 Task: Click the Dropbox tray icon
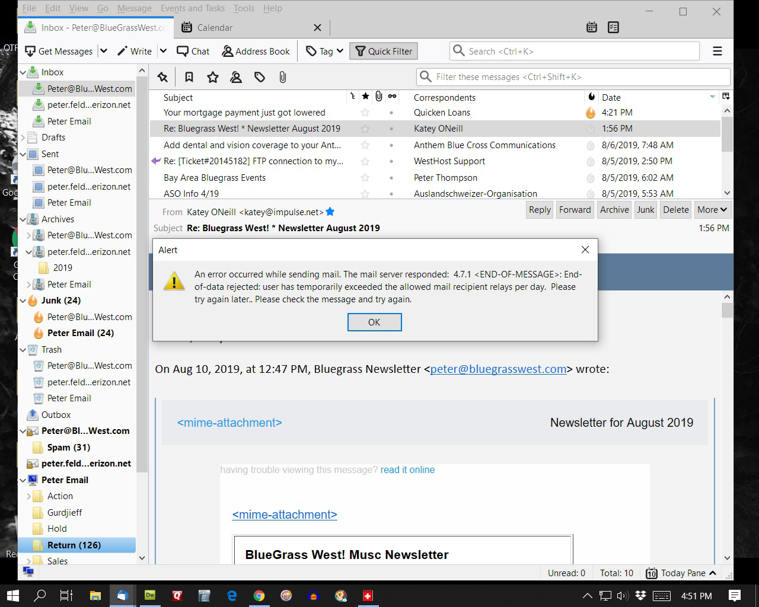[x=640, y=596]
